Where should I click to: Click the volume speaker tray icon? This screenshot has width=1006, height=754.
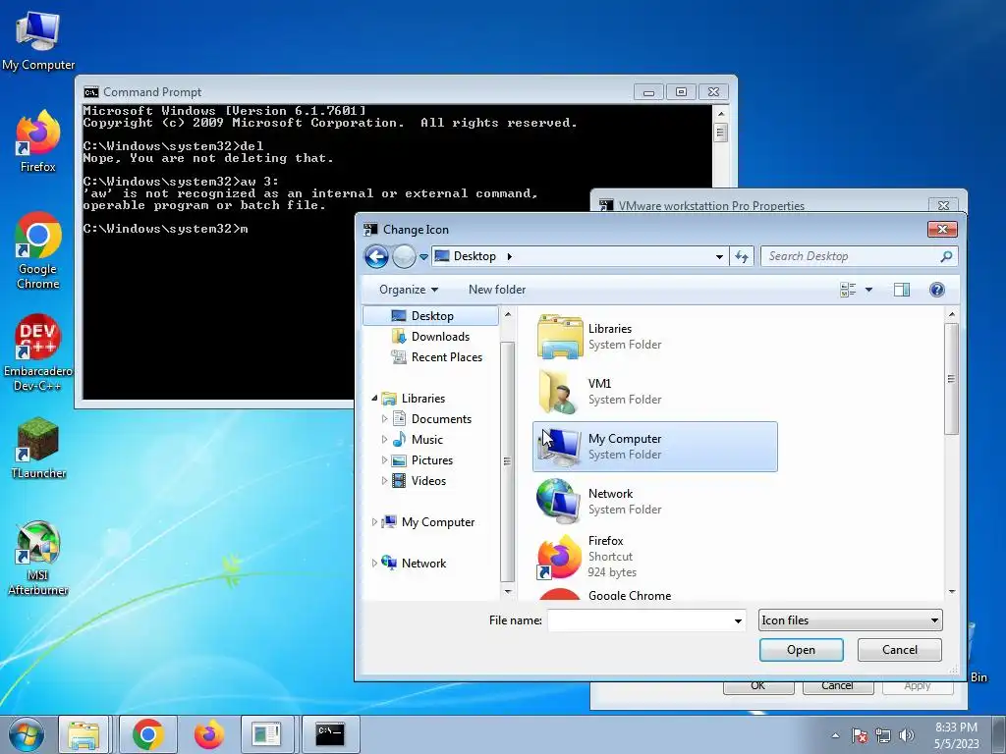906,735
